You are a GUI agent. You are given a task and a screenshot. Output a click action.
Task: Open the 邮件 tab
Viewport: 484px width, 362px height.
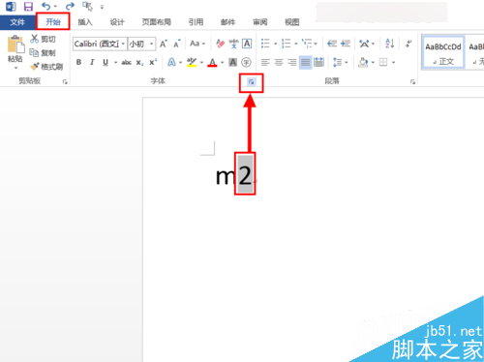227,22
